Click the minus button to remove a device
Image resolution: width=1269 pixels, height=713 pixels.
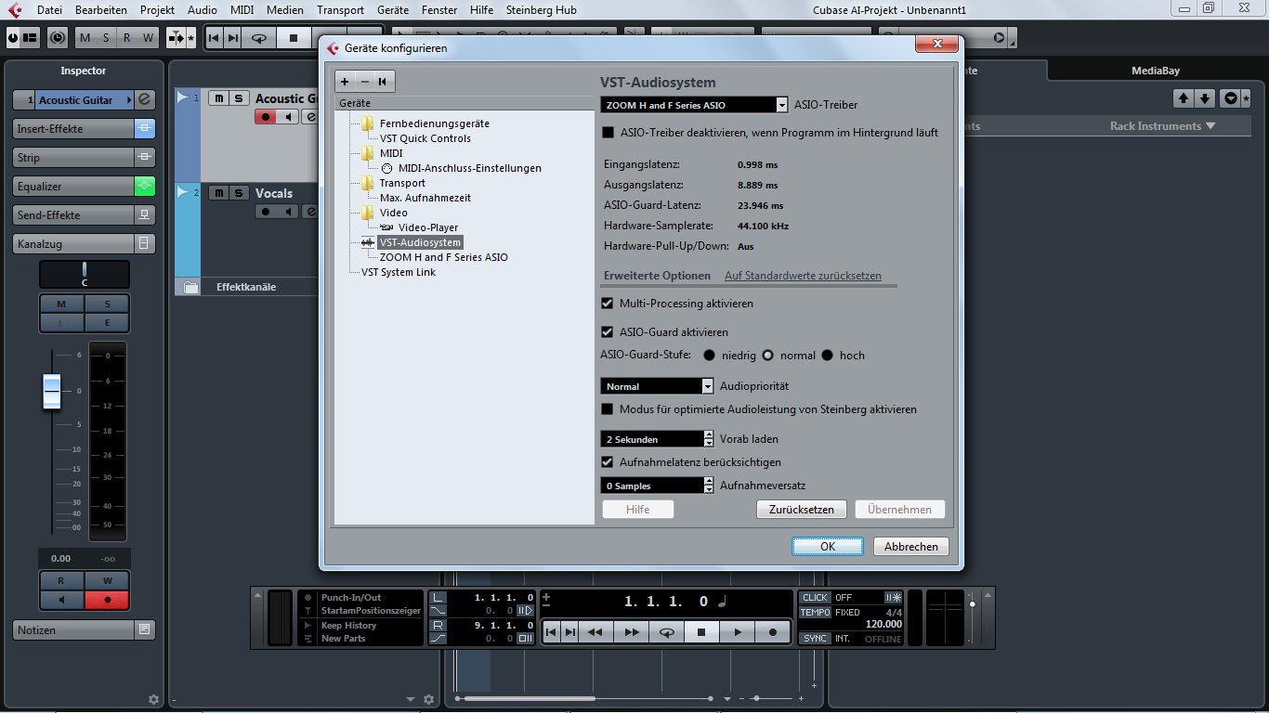coord(365,82)
